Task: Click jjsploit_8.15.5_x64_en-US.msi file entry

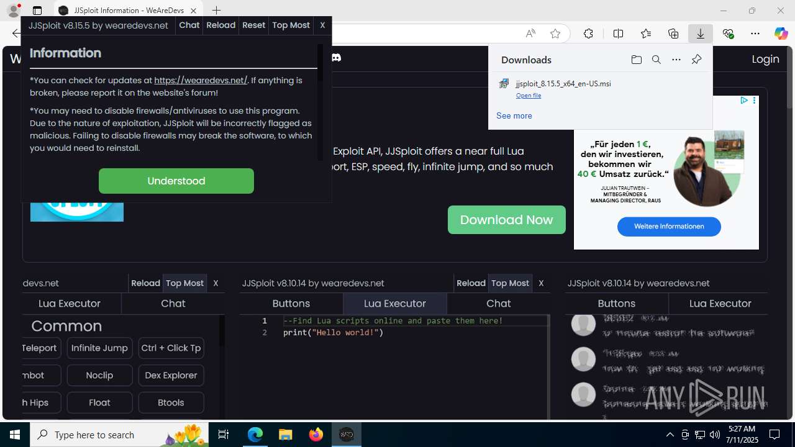Action: click(x=563, y=83)
